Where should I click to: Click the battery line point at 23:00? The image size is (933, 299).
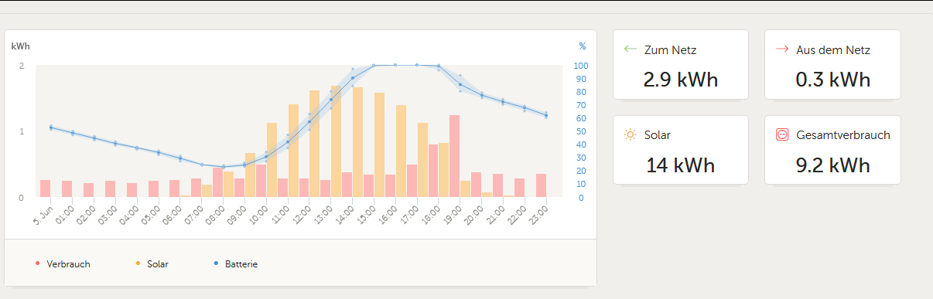[546, 115]
